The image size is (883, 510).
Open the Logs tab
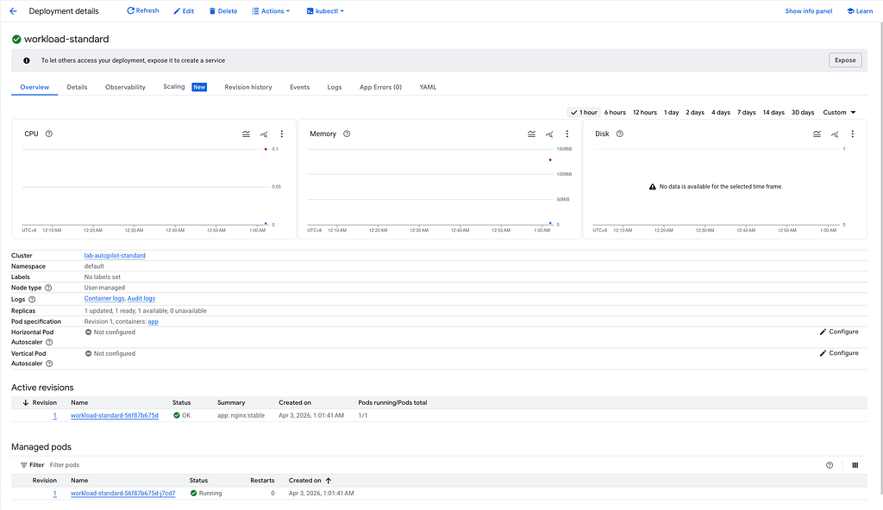click(335, 87)
